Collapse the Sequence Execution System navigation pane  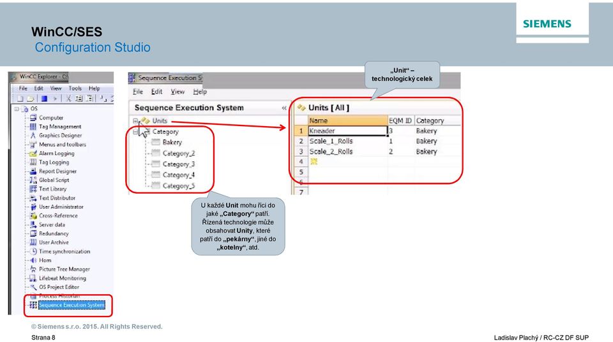click(x=284, y=108)
